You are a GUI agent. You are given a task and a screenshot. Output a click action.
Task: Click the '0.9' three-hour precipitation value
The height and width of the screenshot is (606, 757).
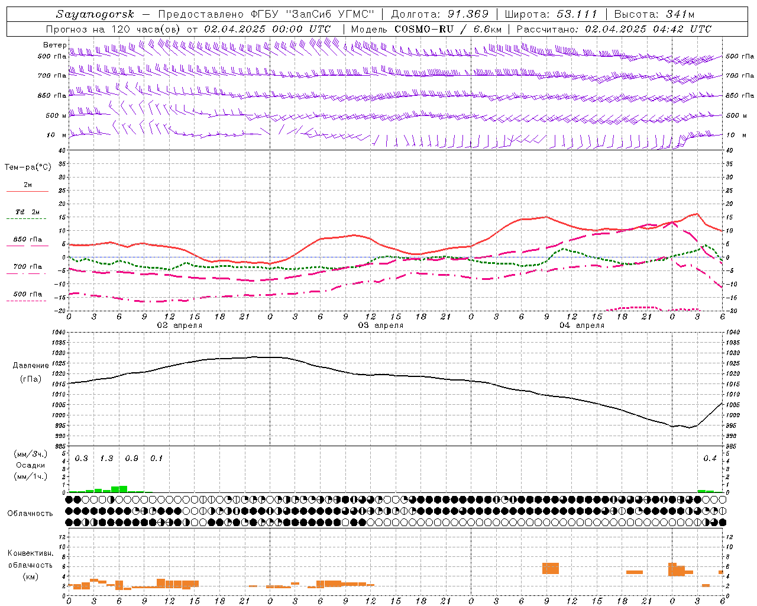pos(131,459)
